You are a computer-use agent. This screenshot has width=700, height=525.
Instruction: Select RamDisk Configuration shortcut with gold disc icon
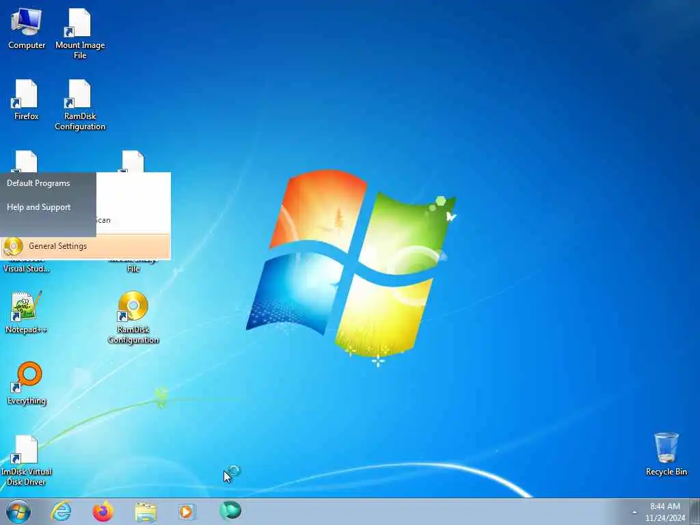133,317
